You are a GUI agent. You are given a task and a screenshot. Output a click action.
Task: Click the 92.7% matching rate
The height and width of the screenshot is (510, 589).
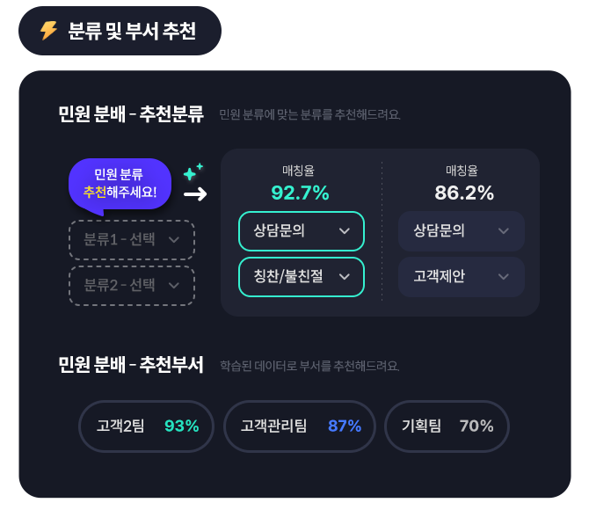pyautogui.click(x=300, y=193)
